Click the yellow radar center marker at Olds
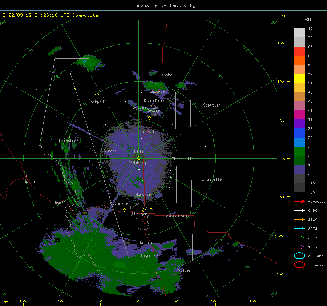Image resolution: width=327 pixels, height=306 pixels. coord(139,158)
